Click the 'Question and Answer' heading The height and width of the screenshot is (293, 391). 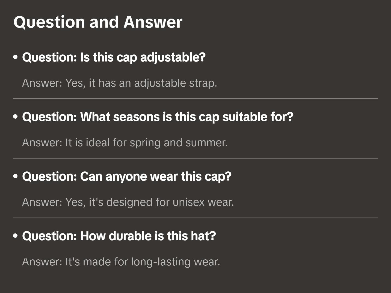coord(98,22)
